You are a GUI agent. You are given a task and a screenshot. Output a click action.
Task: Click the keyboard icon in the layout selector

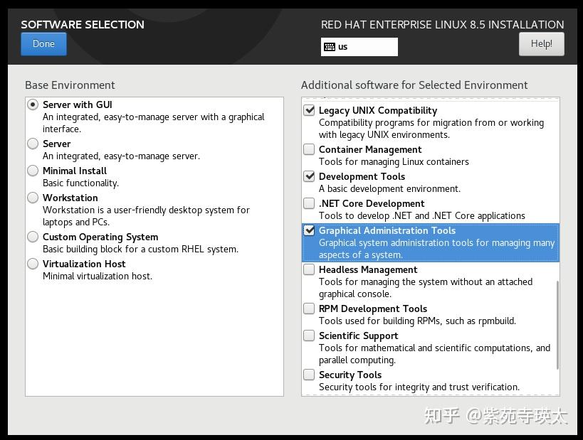point(329,46)
